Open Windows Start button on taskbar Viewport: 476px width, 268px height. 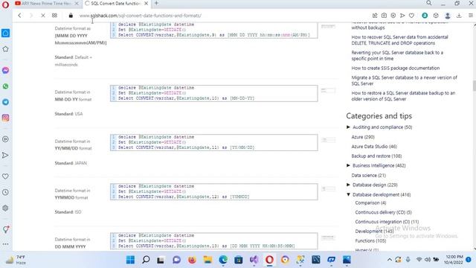pyautogui.click(x=131, y=260)
